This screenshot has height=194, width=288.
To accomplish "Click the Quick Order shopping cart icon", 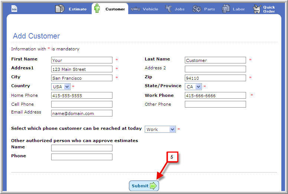I will pyautogui.click(x=257, y=9).
